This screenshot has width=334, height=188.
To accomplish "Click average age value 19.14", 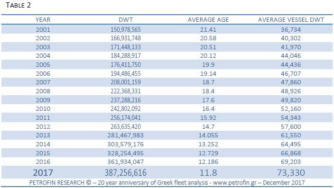I will point(208,73).
